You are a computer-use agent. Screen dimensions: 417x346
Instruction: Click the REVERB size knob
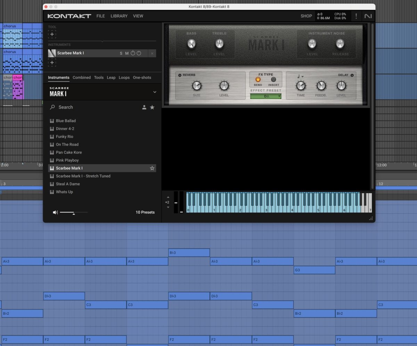(x=197, y=86)
